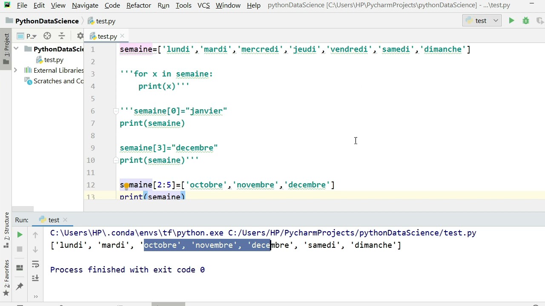Close the test.py editor tab
Viewport: 545px width, 306px height.
pos(122,36)
